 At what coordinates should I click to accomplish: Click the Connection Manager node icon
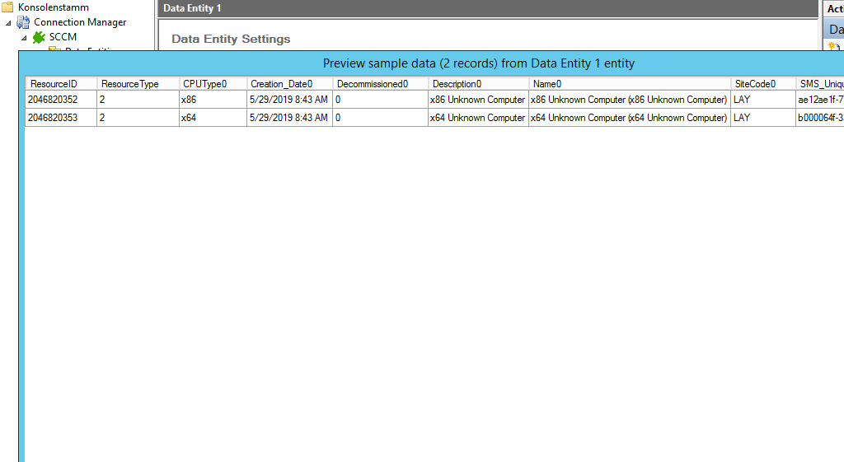(23, 22)
